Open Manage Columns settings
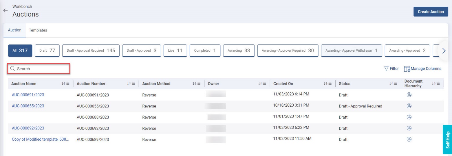Screen dimensions: 452x156 click(423, 69)
